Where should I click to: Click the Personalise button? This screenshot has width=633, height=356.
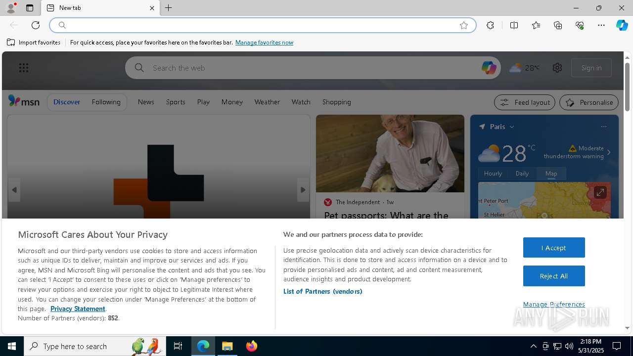tap(589, 102)
